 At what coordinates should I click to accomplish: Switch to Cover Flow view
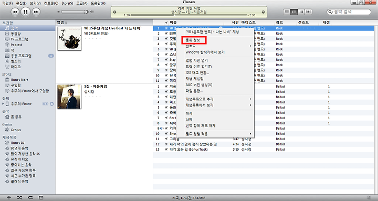309,12
